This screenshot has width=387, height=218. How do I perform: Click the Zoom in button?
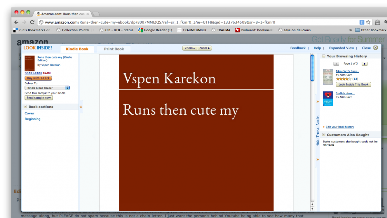pos(204,48)
